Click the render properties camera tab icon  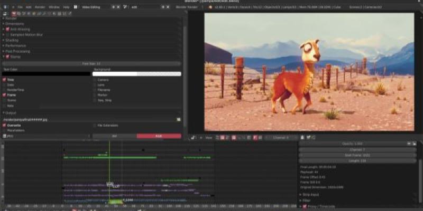coord(14,13)
